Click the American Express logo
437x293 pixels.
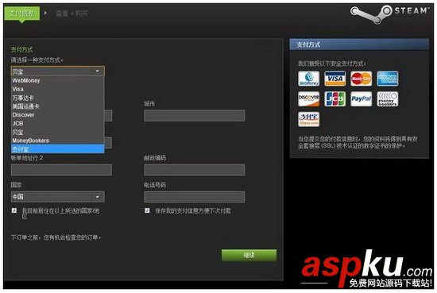pos(388,79)
